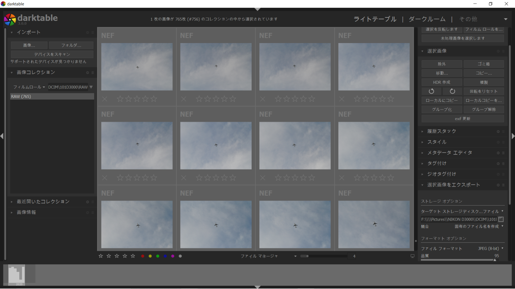Click the HDR 作成 button

[x=441, y=82]
